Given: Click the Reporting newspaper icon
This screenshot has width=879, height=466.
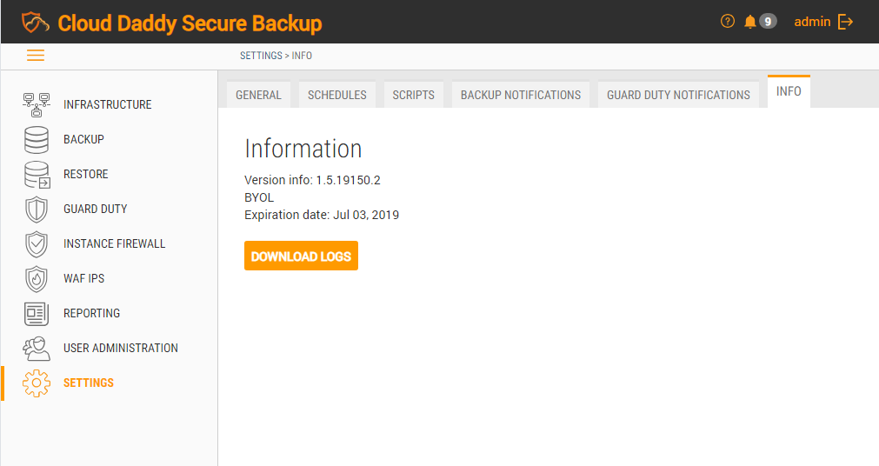Looking at the screenshot, I should click(37, 314).
